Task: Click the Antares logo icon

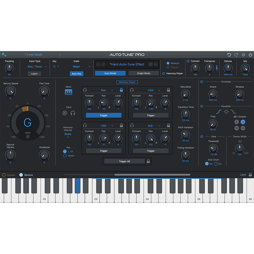Action: [4, 54]
